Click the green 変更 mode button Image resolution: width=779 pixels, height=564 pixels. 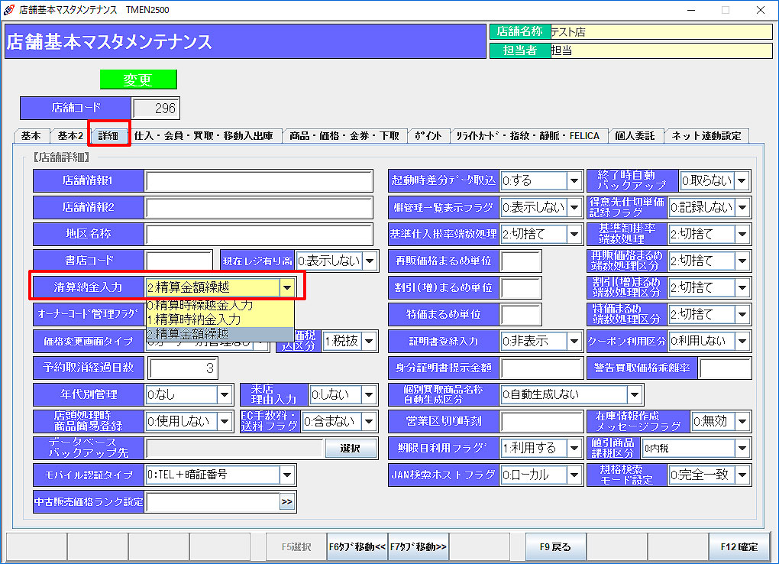click(138, 80)
